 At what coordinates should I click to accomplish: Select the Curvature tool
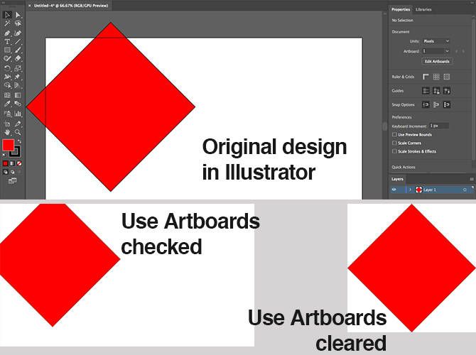[18, 33]
